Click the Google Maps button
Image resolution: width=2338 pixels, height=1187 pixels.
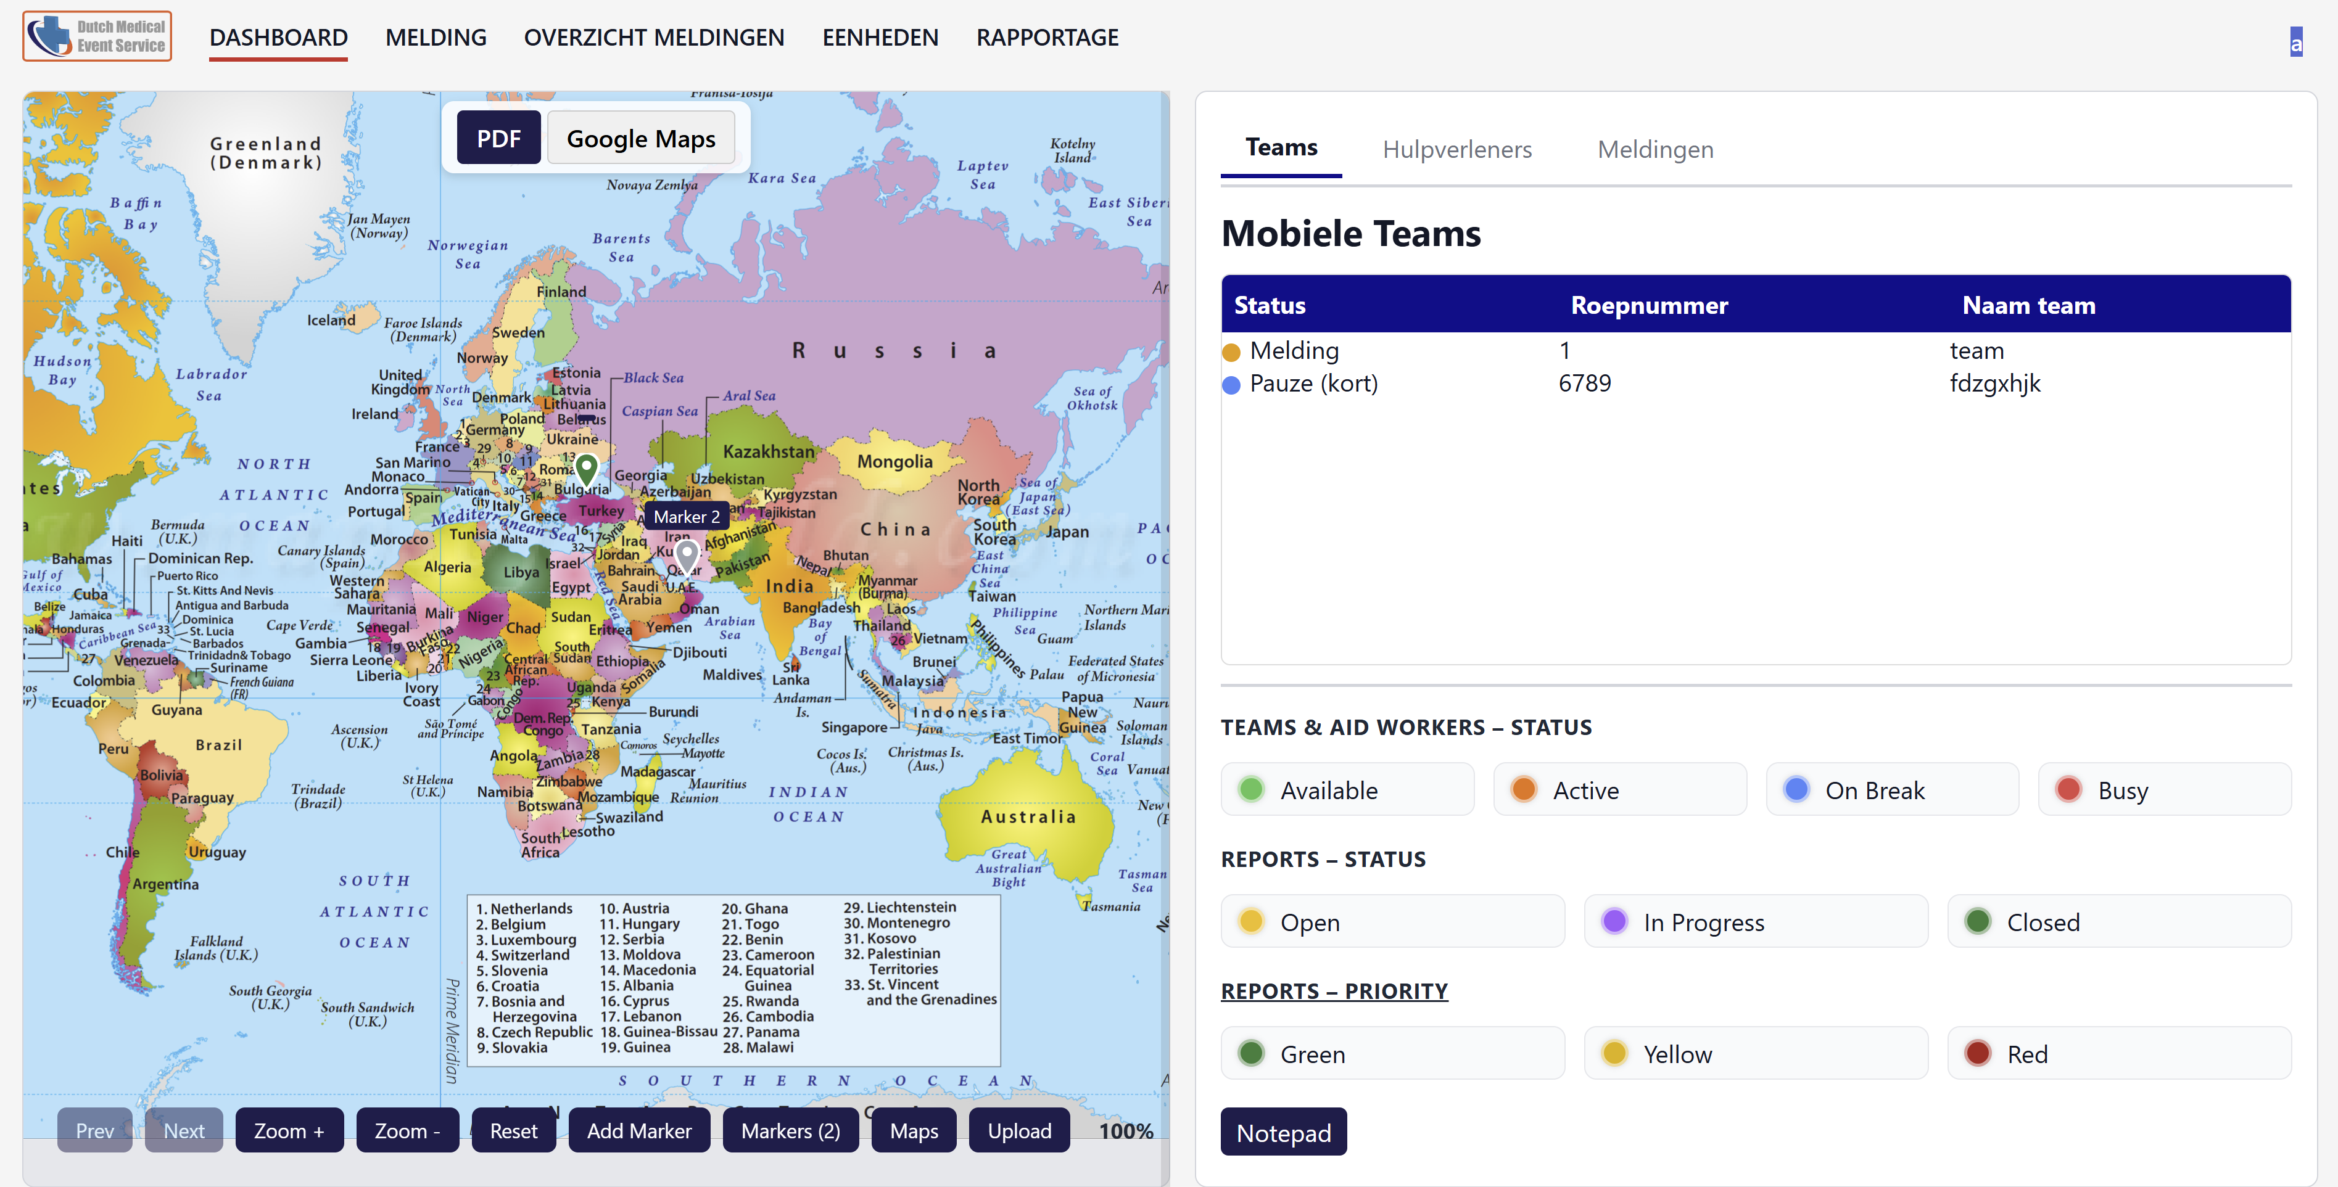pos(641,138)
